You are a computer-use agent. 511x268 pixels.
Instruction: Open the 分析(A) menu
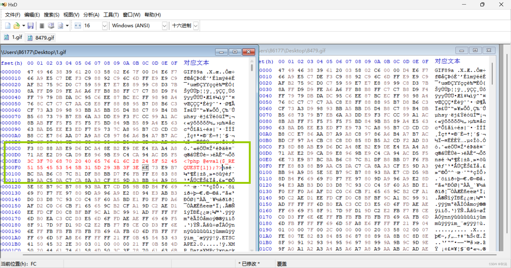tap(91, 15)
